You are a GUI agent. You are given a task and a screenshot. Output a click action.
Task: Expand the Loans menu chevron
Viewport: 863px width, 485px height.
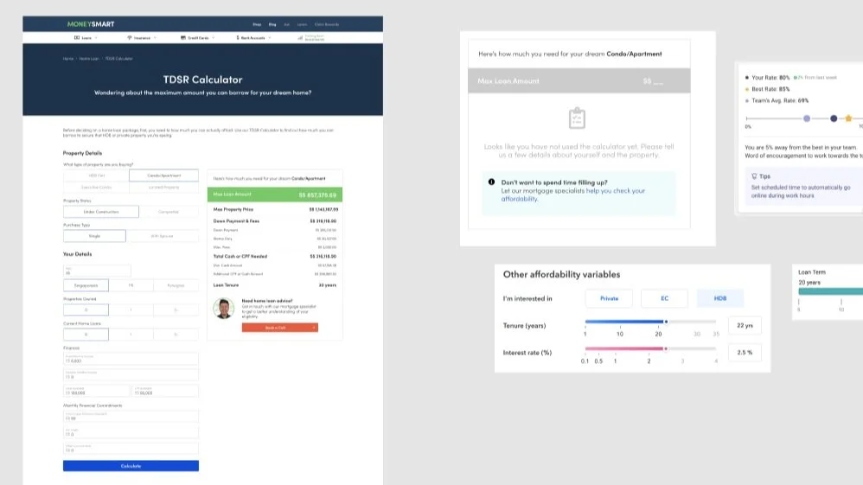point(96,38)
